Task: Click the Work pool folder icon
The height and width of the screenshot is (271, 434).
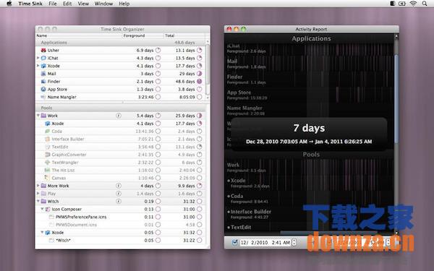Action: click(x=43, y=116)
